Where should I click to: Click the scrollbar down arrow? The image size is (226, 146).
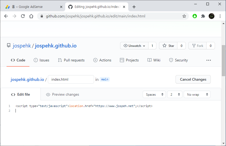click(x=223, y=143)
